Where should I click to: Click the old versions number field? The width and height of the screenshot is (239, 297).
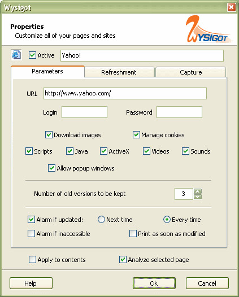(184, 194)
